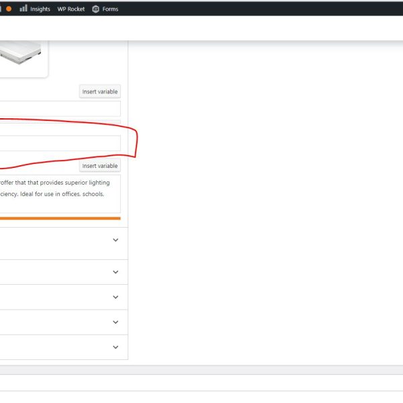Viewport: 403px width, 403px height.
Task: Click the Forms icon in admin bar
Action: click(x=95, y=9)
